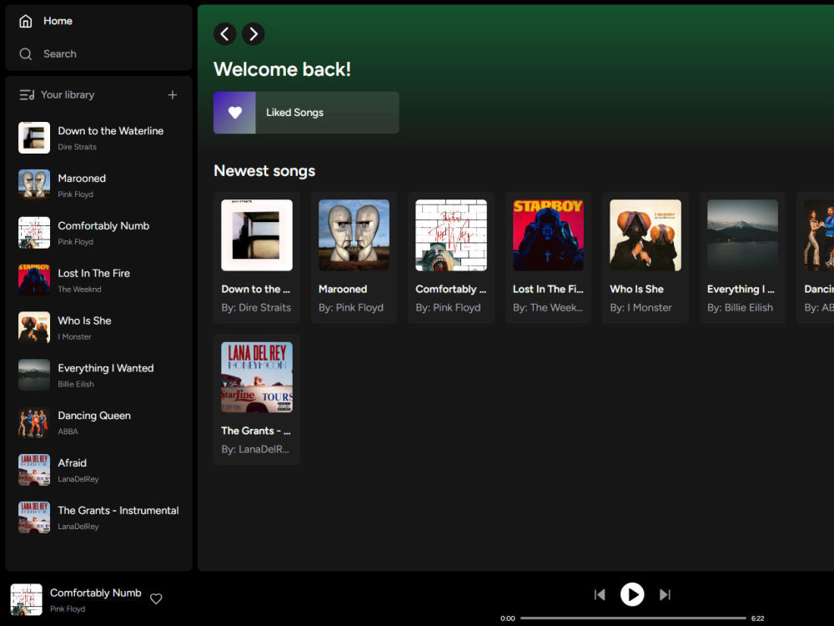834x626 pixels.
Task: Select Dancing Queen in library list
Action: tap(99, 422)
